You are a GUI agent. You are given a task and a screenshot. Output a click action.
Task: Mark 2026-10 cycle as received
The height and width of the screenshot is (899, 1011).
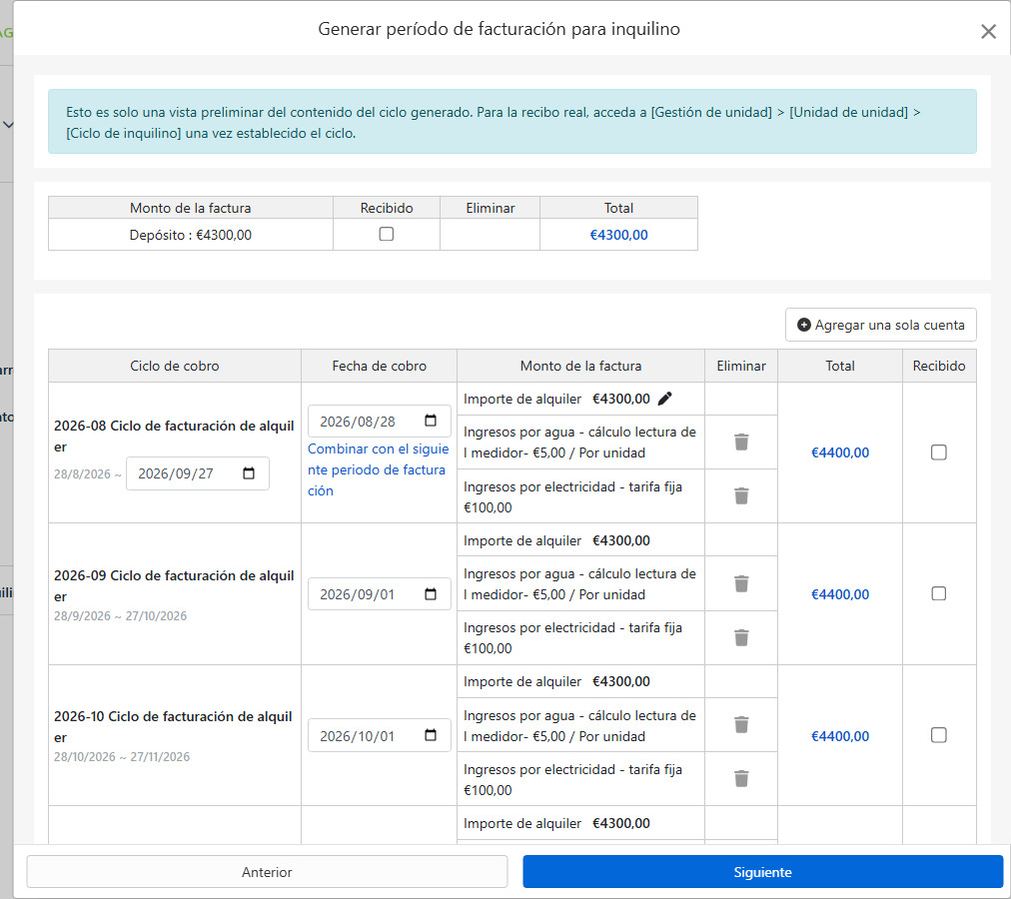coord(938,735)
